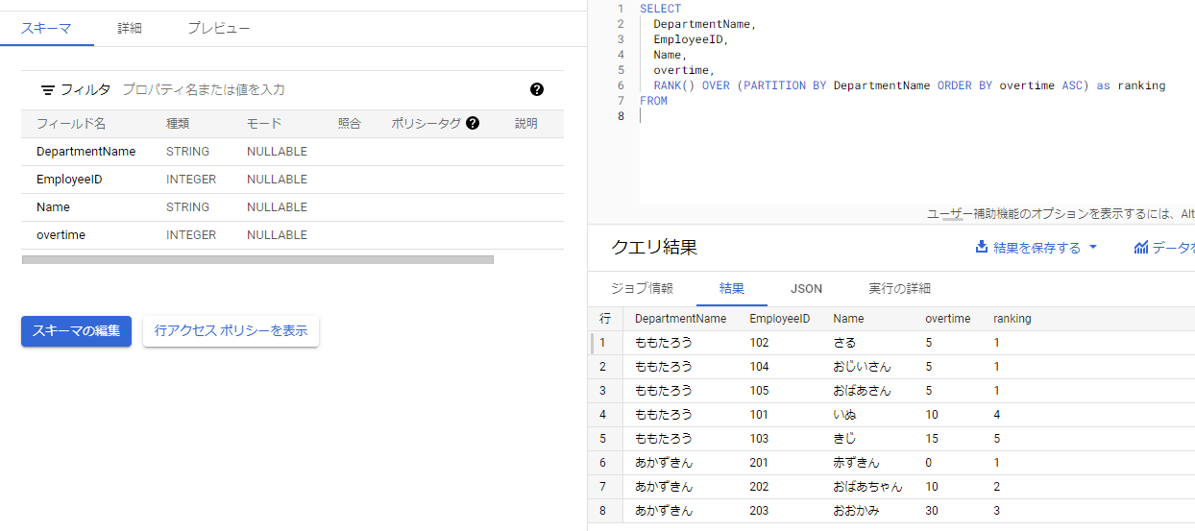
Task: Click the SELECT keyword in the editor
Action: coord(660,9)
